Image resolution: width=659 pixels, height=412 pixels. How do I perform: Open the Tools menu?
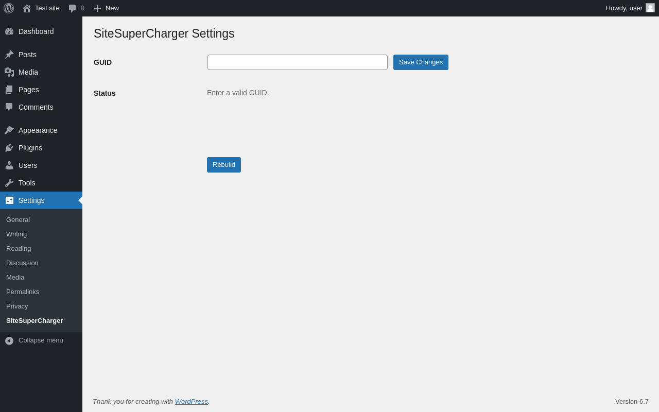tap(41, 183)
